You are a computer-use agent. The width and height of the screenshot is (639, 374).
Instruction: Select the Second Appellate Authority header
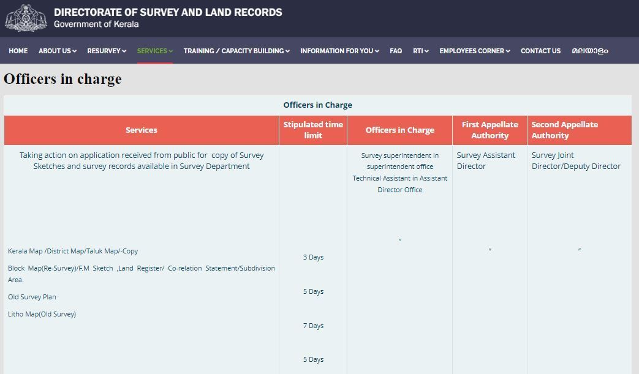(x=564, y=130)
